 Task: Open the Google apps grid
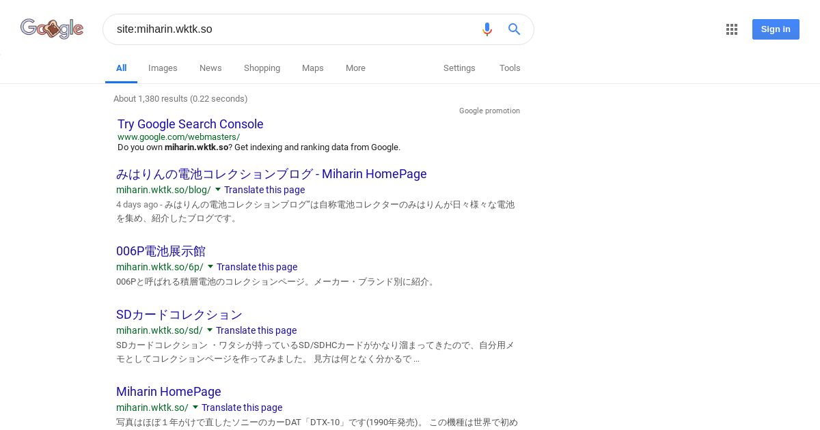(x=732, y=29)
